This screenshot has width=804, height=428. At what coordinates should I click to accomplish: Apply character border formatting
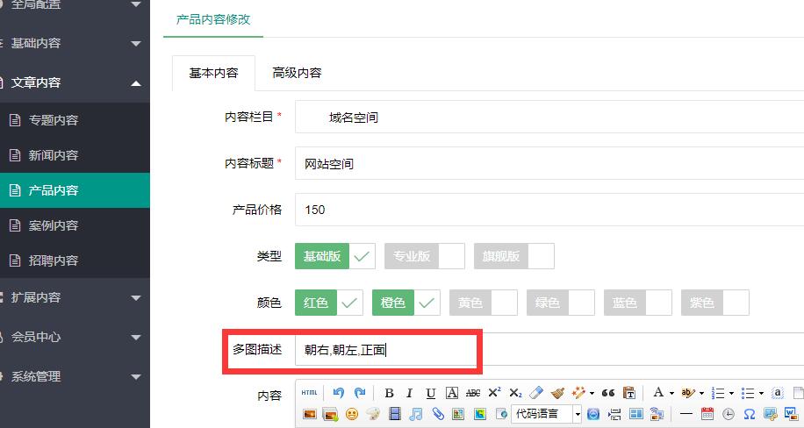(x=452, y=393)
